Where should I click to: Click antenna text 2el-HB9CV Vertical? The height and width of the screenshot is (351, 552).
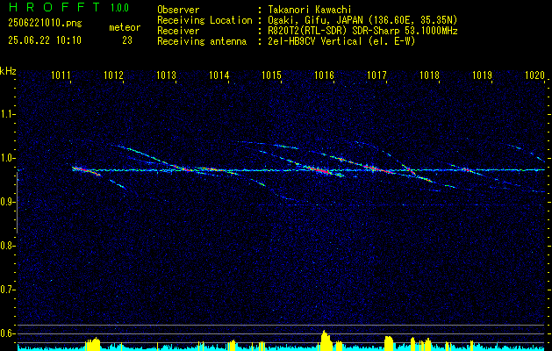(315, 41)
